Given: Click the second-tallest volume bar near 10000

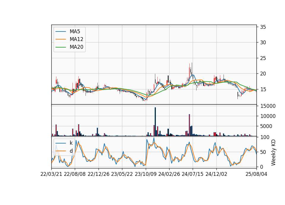Looking at the screenshot, I should [x=189, y=125].
